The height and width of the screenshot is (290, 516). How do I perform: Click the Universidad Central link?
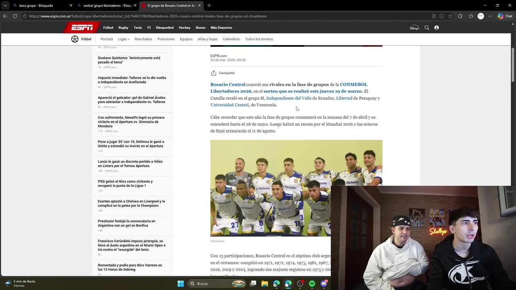(229, 105)
